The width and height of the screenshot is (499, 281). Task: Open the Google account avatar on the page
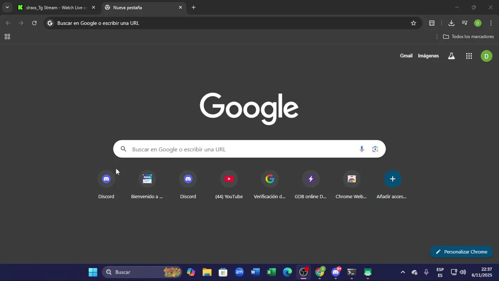click(486, 56)
